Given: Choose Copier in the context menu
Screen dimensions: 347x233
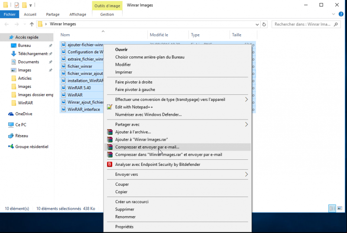Looking at the screenshot, I should (178, 192).
